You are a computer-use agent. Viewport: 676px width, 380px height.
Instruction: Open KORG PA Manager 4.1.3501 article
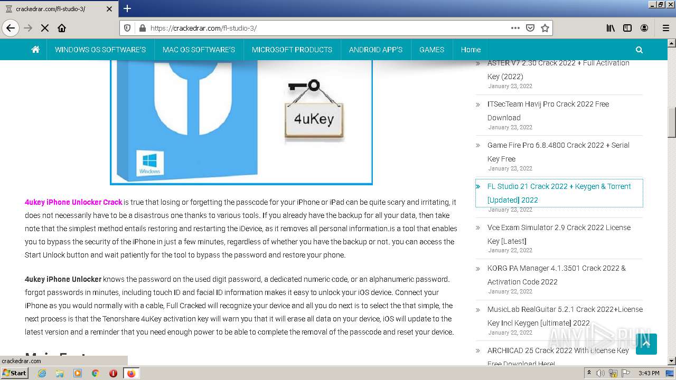(557, 275)
